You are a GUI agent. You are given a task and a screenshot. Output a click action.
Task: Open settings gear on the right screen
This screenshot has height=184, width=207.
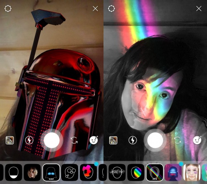[x=111, y=9]
